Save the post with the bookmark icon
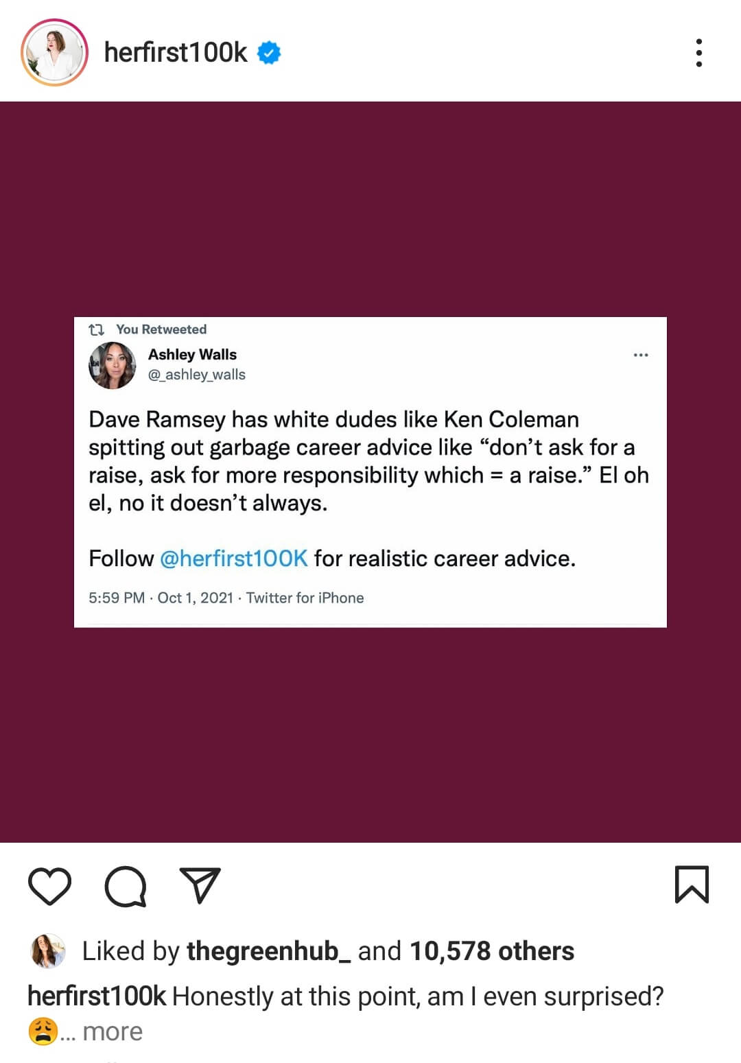The height and width of the screenshot is (1063, 741). [x=692, y=885]
